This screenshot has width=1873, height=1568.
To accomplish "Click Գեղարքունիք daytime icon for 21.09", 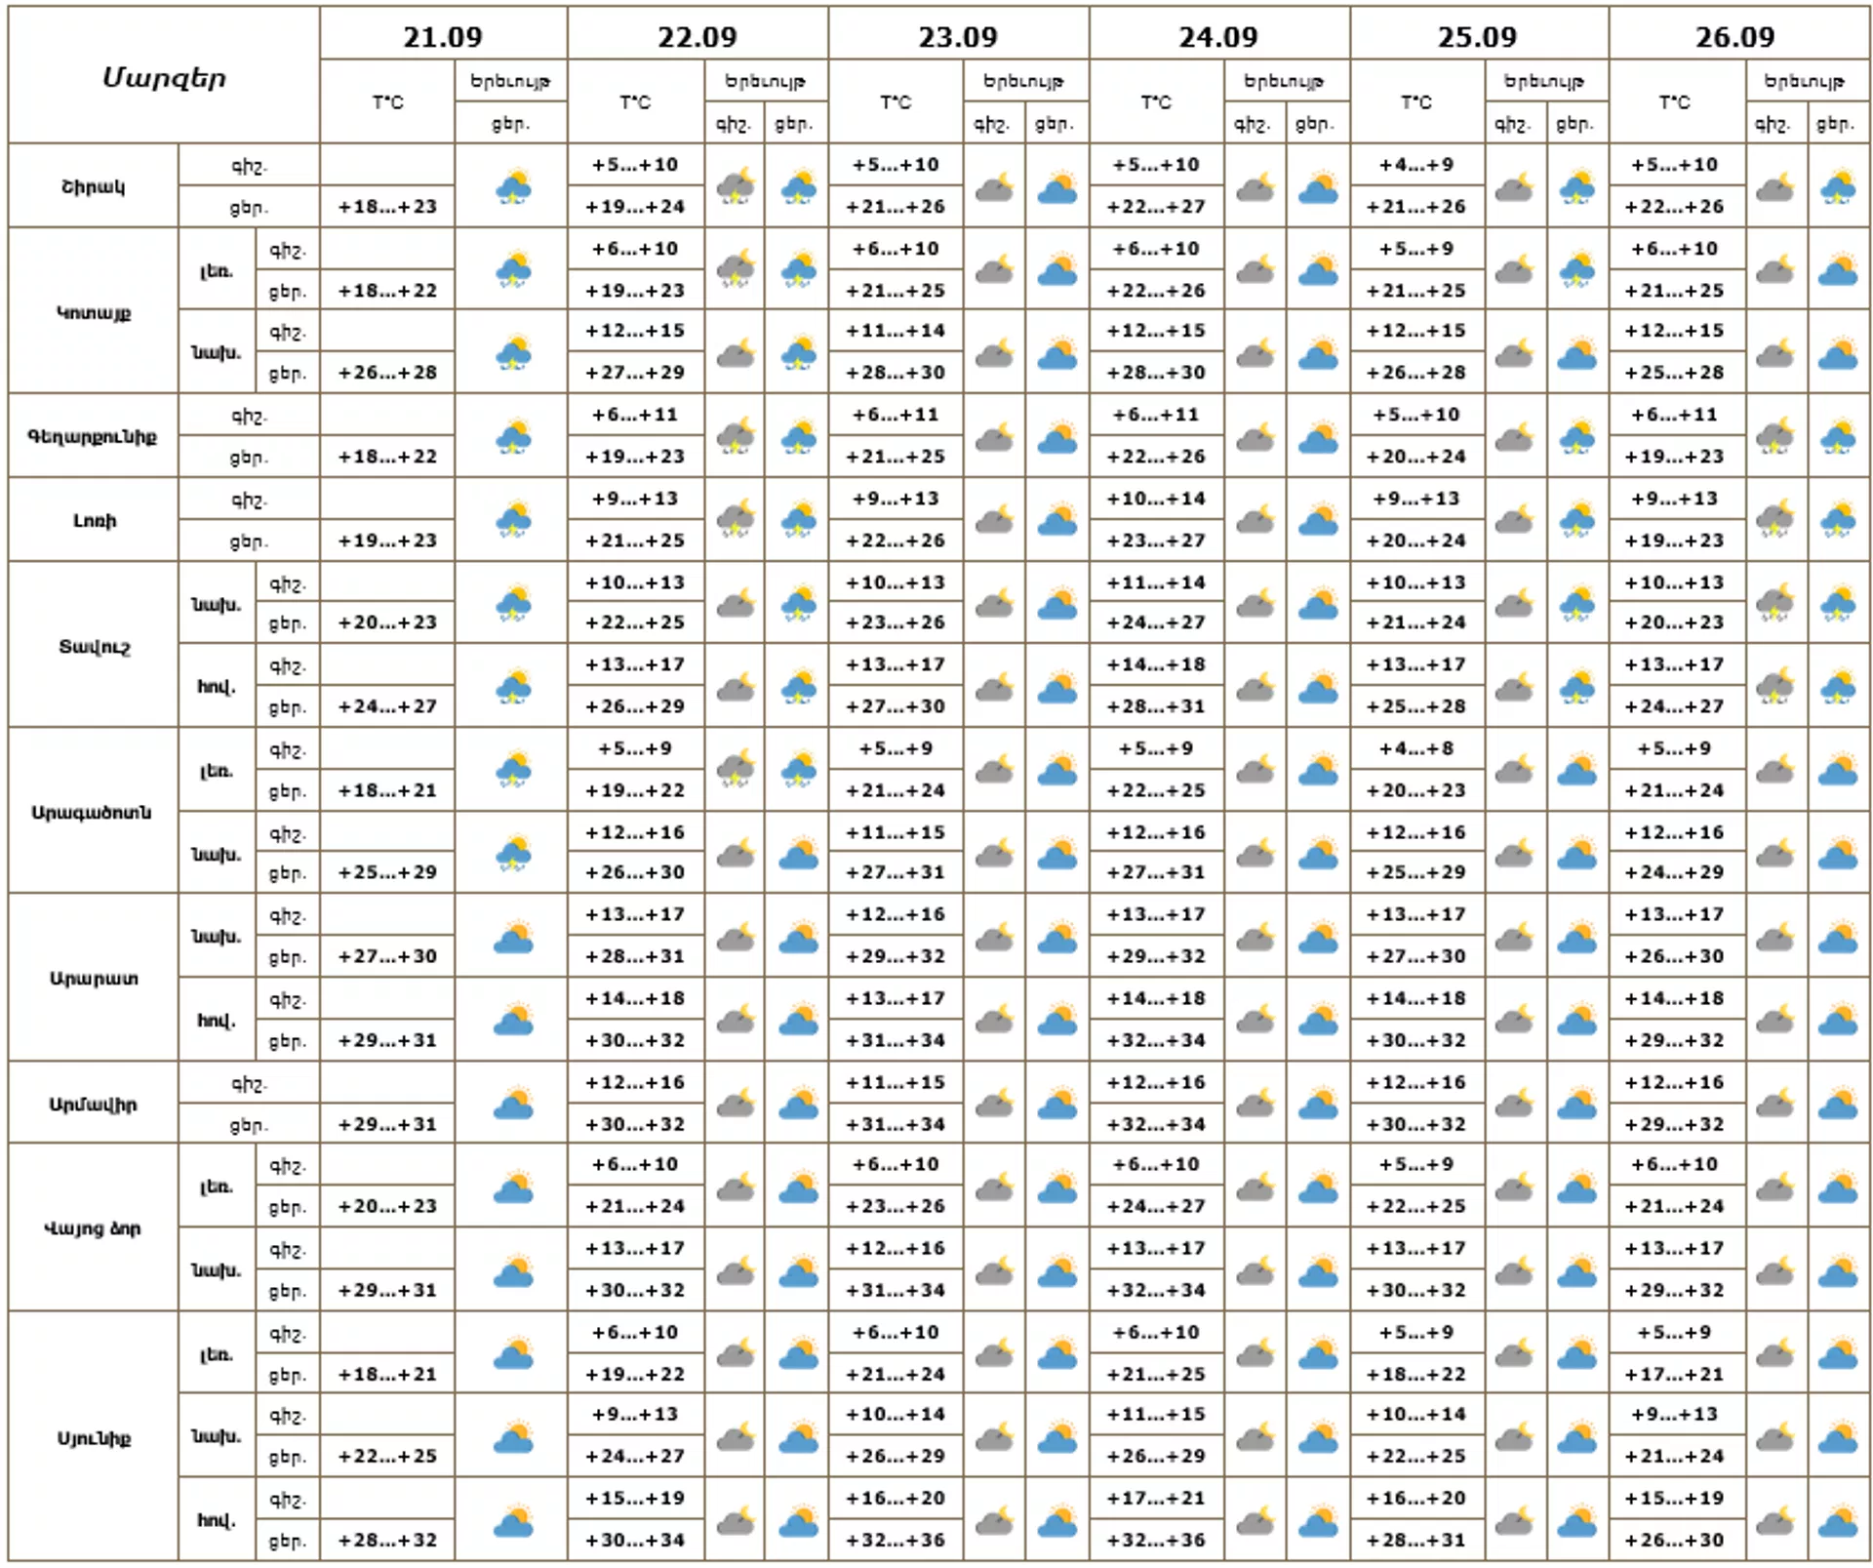I will 513,435.
